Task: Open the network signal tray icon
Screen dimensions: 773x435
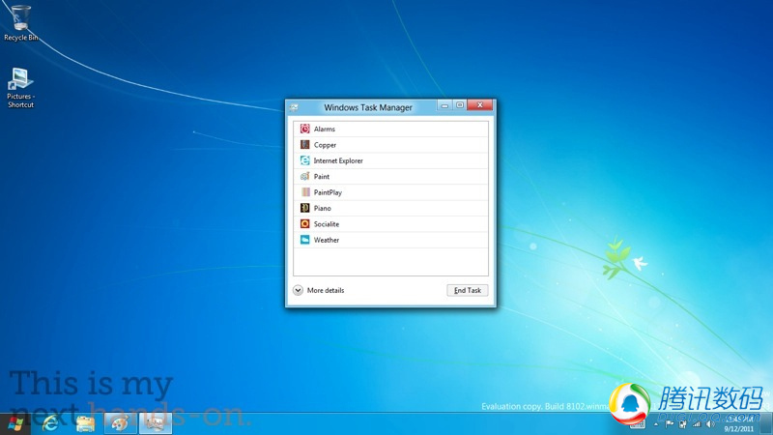Action: pos(696,423)
